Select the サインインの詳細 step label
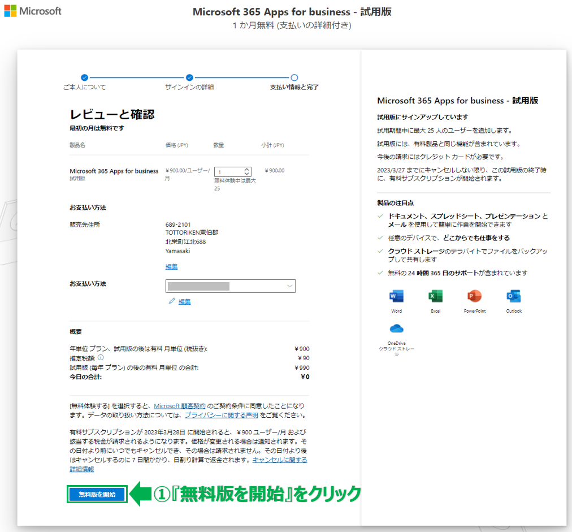572x532 pixels. tap(189, 87)
